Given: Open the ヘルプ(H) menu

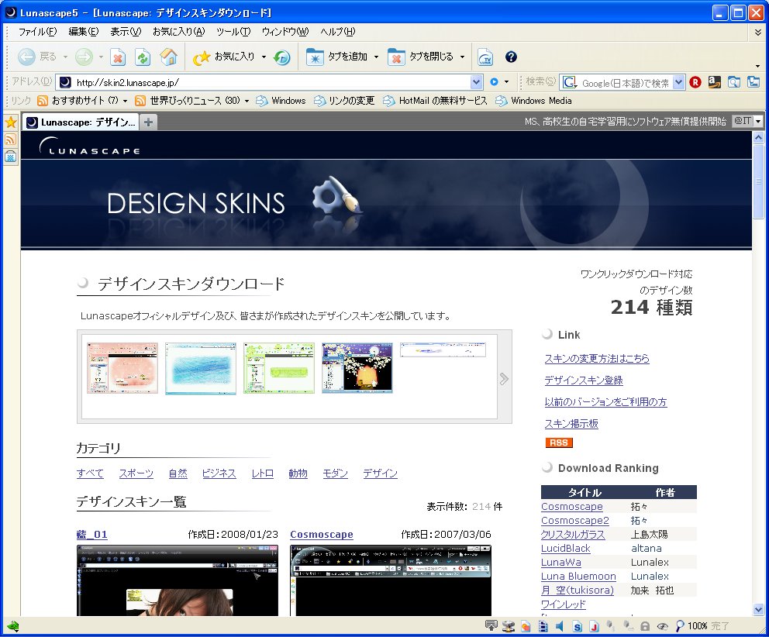Looking at the screenshot, I should tap(338, 32).
